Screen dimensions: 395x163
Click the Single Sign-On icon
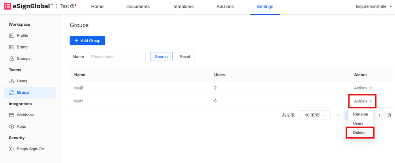12,149
